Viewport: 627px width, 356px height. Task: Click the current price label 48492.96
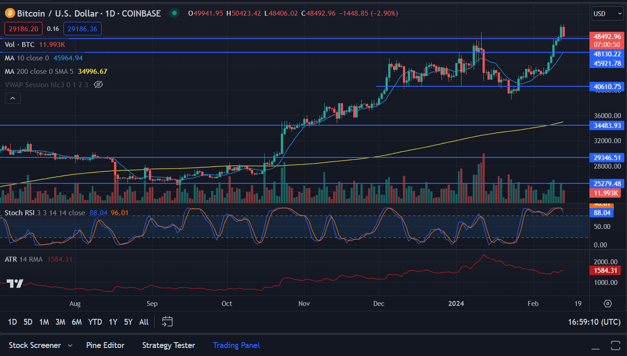[x=607, y=37]
